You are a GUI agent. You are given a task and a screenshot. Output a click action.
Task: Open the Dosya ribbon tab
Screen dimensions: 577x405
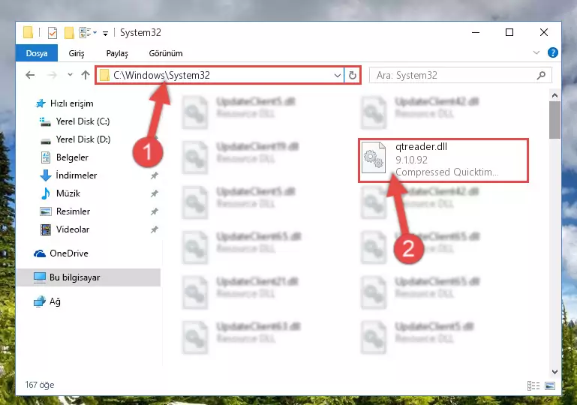37,53
